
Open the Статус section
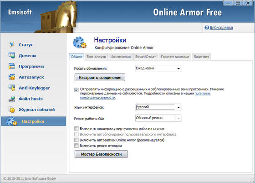tap(26, 45)
